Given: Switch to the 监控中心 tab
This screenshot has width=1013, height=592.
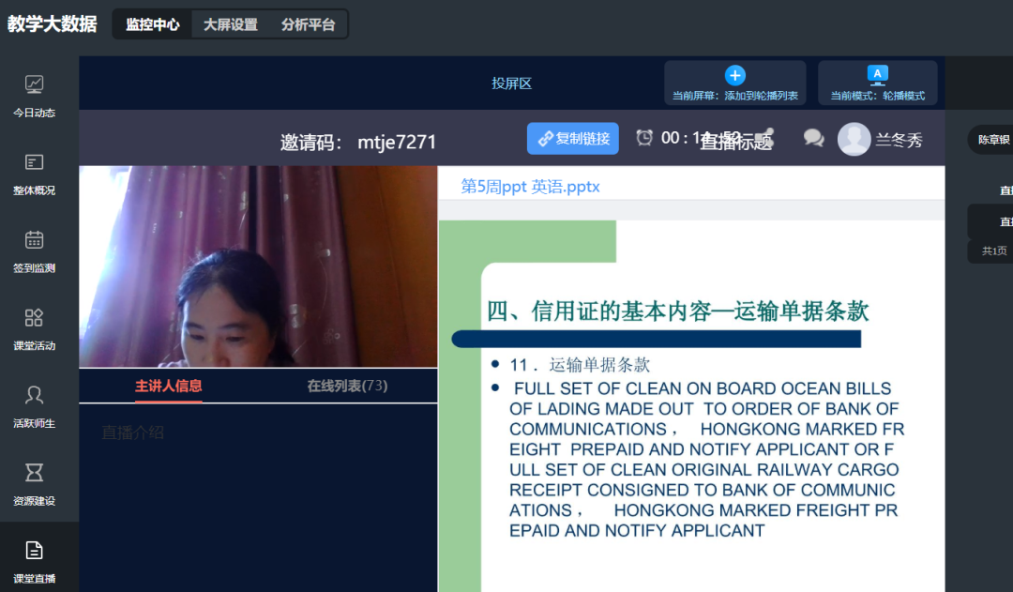Looking at the screenshot, I should click(x=153, y=24).
